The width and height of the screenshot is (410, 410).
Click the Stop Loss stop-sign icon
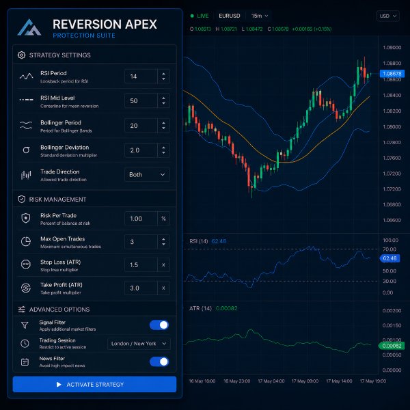click(x=26, y=264)
